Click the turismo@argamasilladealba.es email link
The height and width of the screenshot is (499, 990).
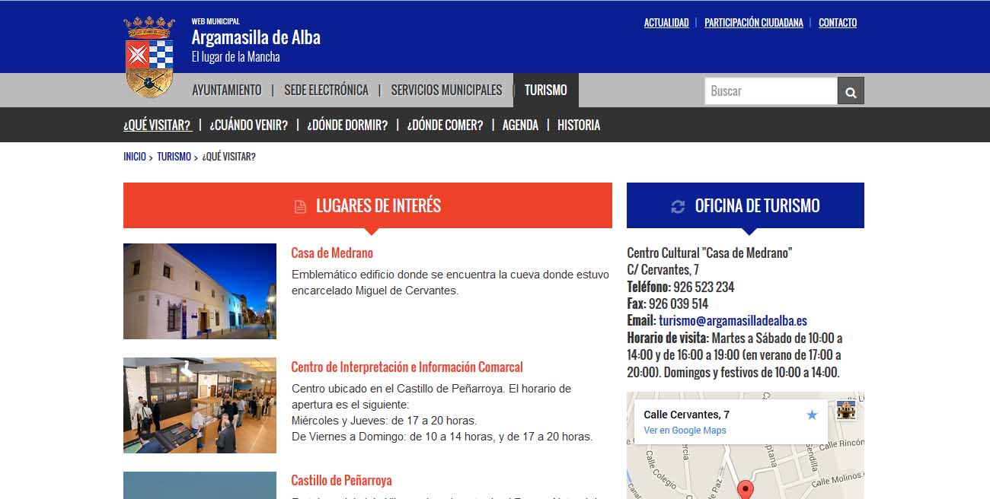[733, 321]
